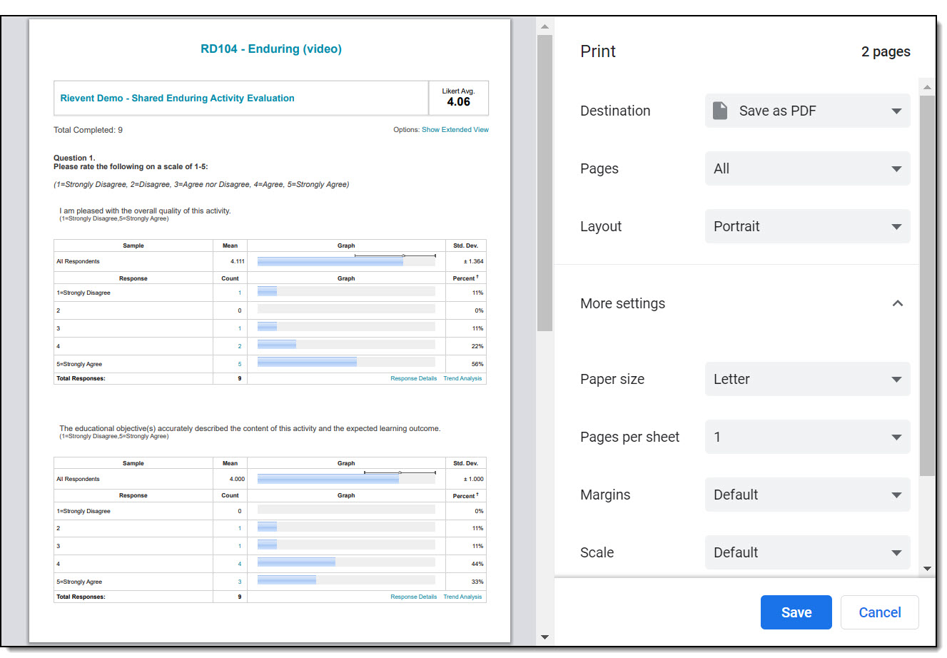Viewport: 947px width, 658px height.
Task: Open the Pages per sheet dropdown
Action: click(x=807, y=437)
